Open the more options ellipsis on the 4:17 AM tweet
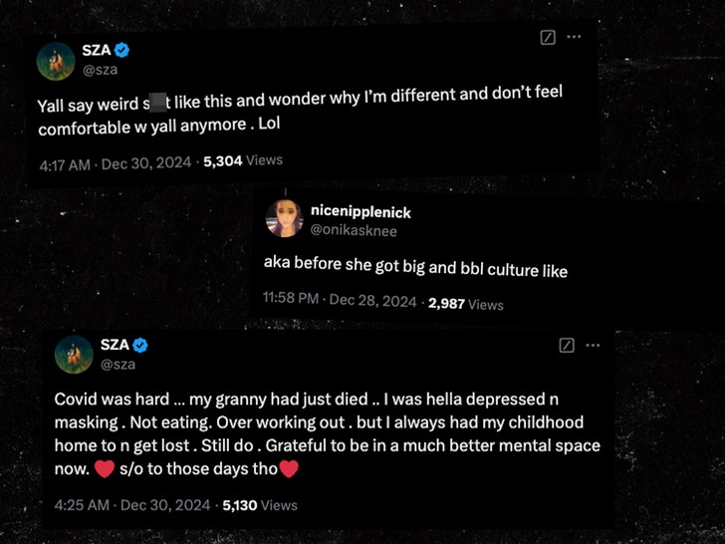725x544 pixels. (574, 37)
